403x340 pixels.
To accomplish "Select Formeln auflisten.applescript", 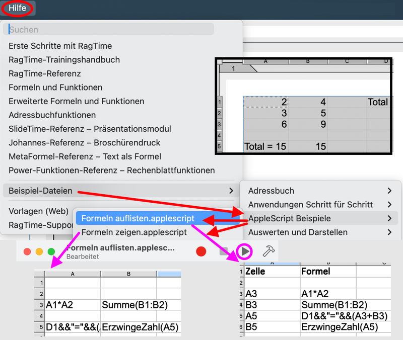I will (158, 218).
